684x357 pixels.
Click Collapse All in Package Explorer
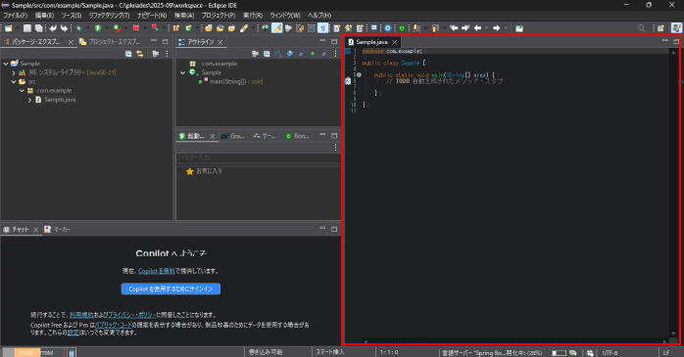point(128,54)
